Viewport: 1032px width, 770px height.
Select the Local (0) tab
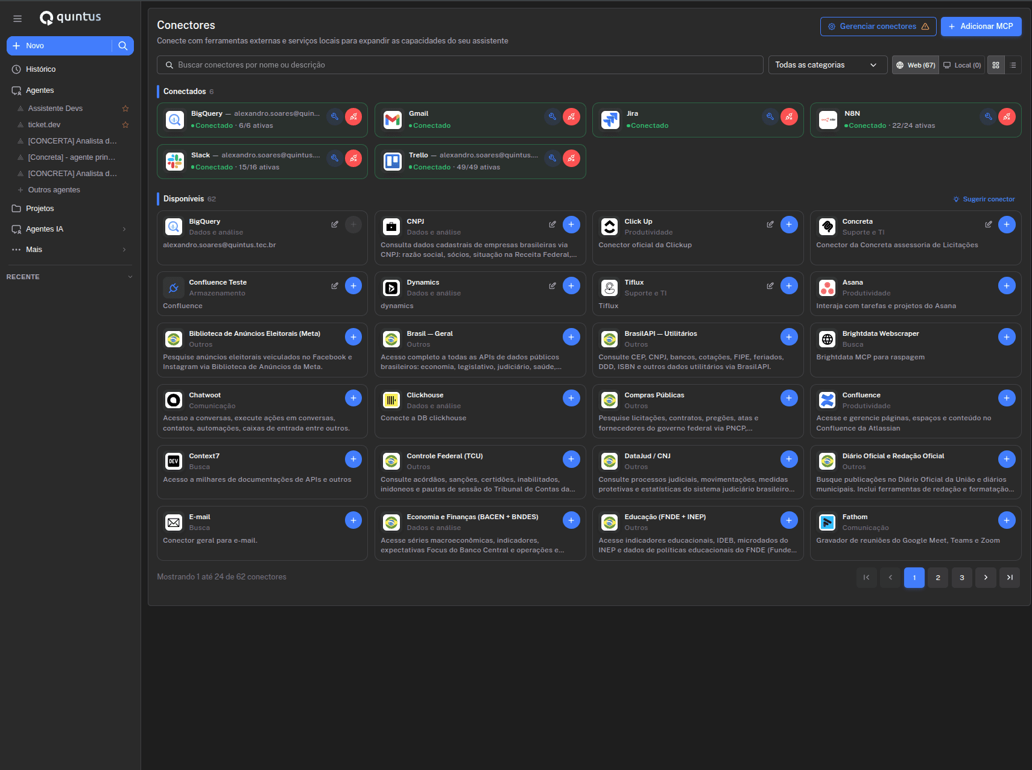pos(963,65)
